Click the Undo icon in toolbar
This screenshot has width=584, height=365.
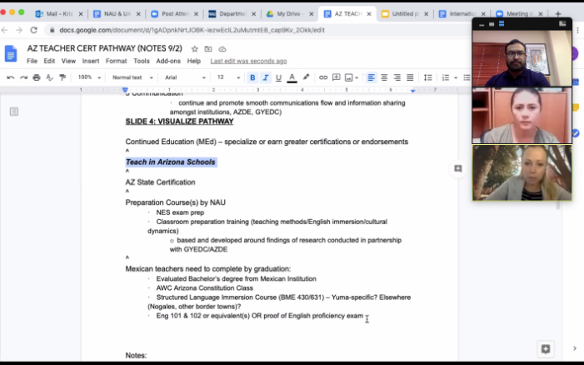pyautogui.click(x=11, y=77)
